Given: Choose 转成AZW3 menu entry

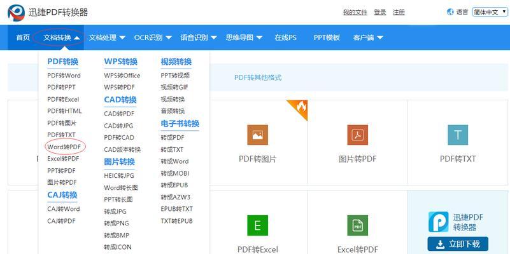Looking at the screenshot, I should pos(175,197).
